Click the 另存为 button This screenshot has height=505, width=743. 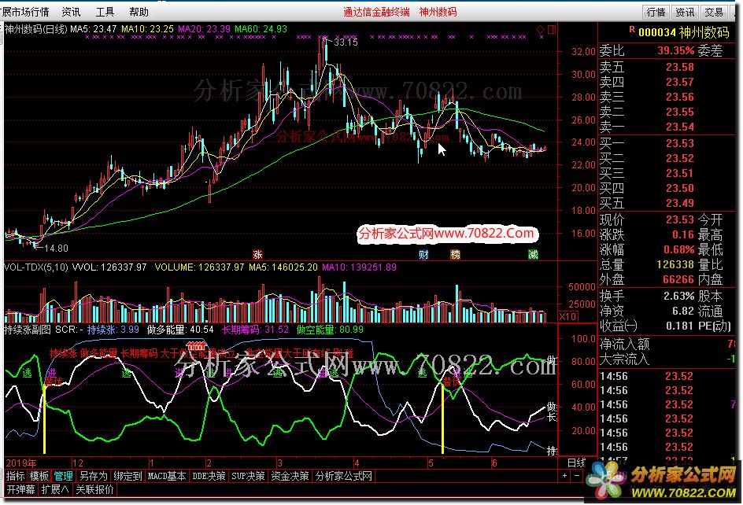click(x=94, y=476)
